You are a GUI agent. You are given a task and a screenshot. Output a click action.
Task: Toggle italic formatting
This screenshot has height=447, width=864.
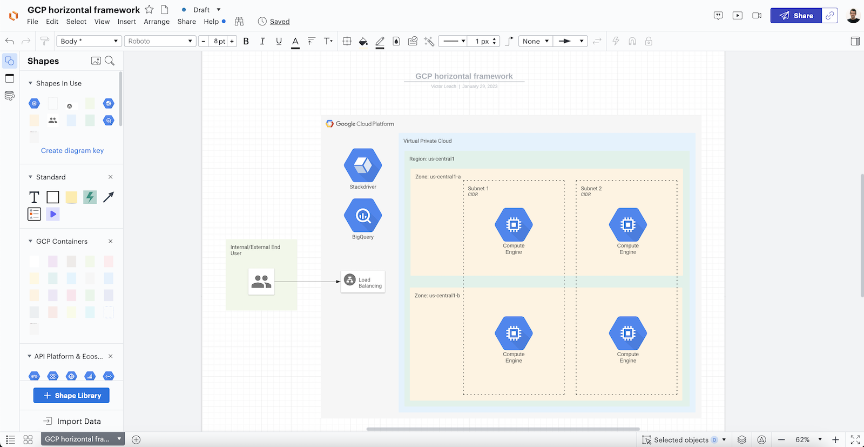click(x=262, y=41)
